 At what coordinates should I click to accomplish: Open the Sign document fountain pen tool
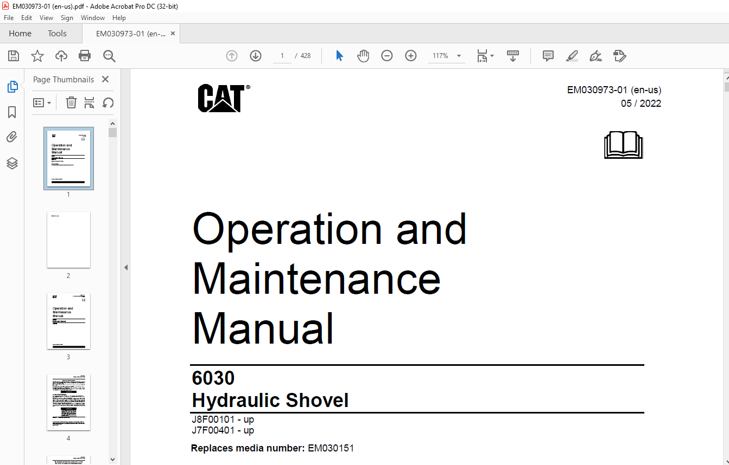coord(596,56)
